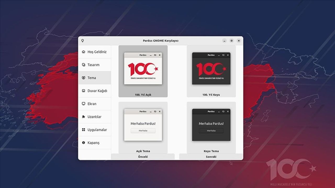Click the theme icon beside Tema
Screen dimensions: 335x188
click(83, 78)
